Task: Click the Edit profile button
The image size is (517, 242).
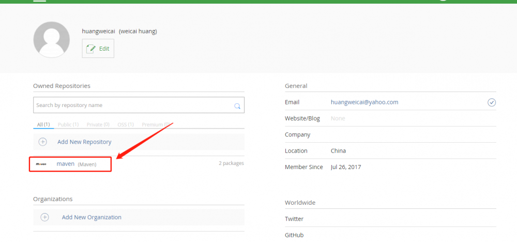Action: 98,48
